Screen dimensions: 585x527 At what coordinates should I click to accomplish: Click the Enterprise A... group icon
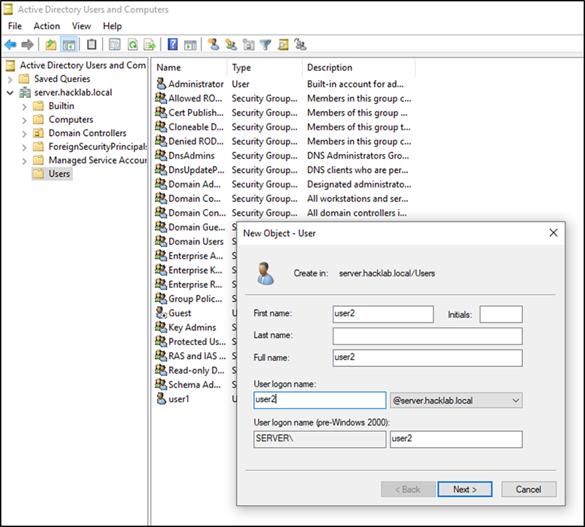pyautogui.click(x=161, y=256)
